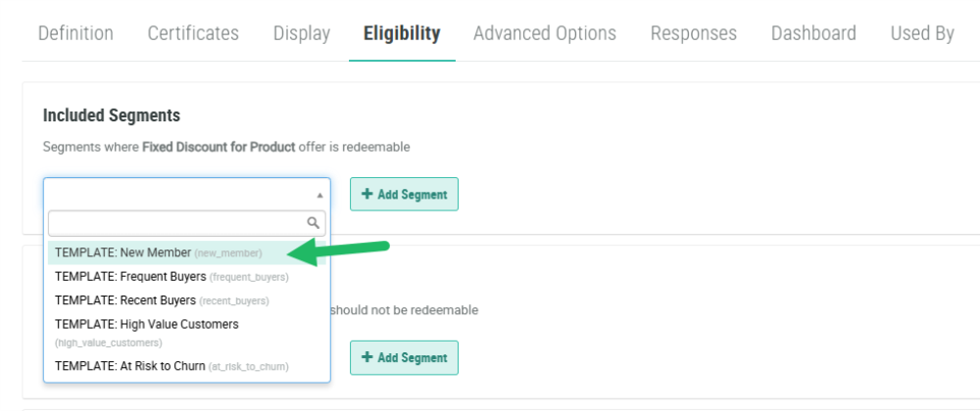Click the Included Segments dropdown arrow
The image size is (980, 411).
point(319,195)
